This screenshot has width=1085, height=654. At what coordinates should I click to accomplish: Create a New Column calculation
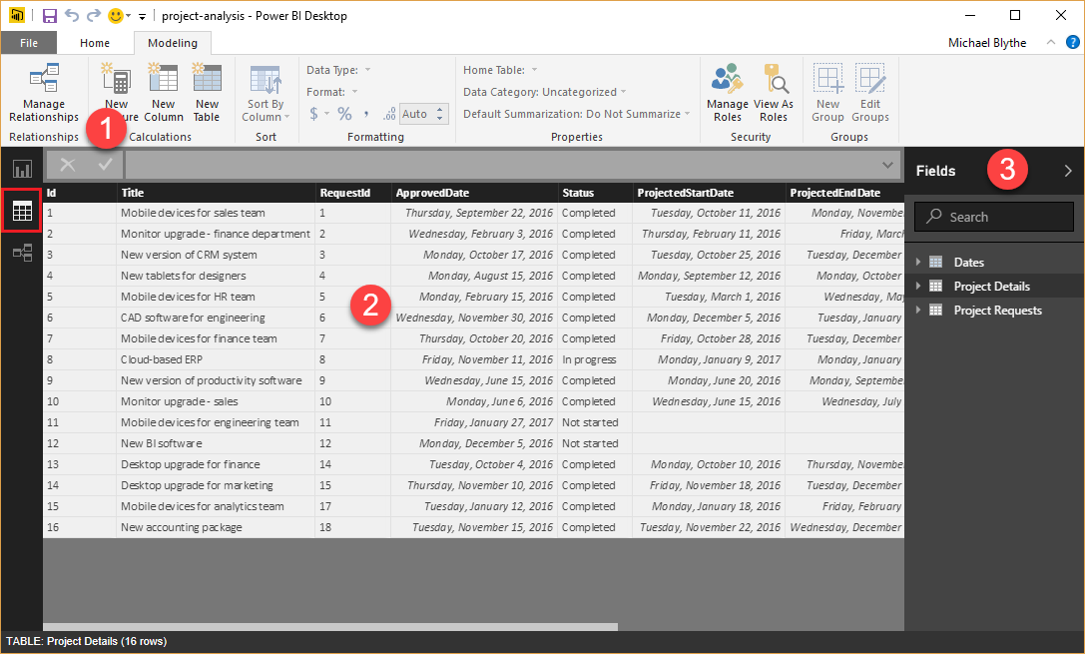coord(164,93)
